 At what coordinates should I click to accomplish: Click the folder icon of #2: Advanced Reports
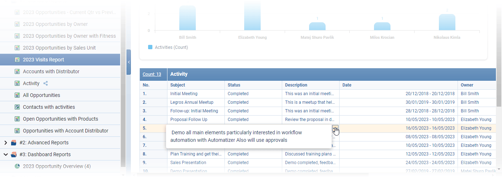click(x=14, y=143)
